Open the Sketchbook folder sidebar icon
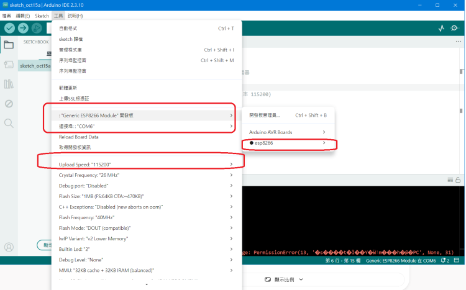466x290 pixels. tap(9, 45)
